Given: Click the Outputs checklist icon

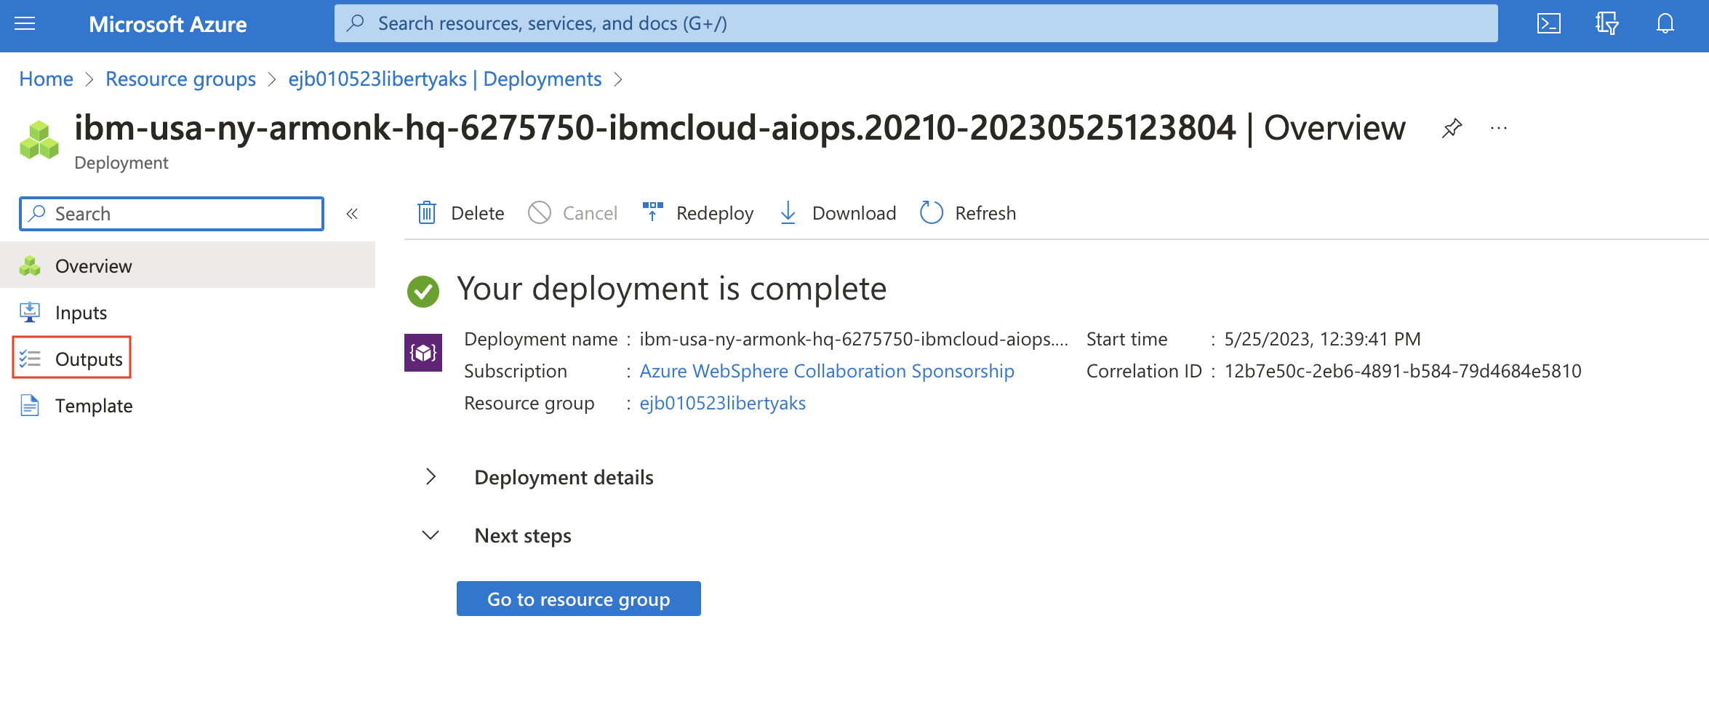Looking at the screenshot, I should [x=30, y=359].
